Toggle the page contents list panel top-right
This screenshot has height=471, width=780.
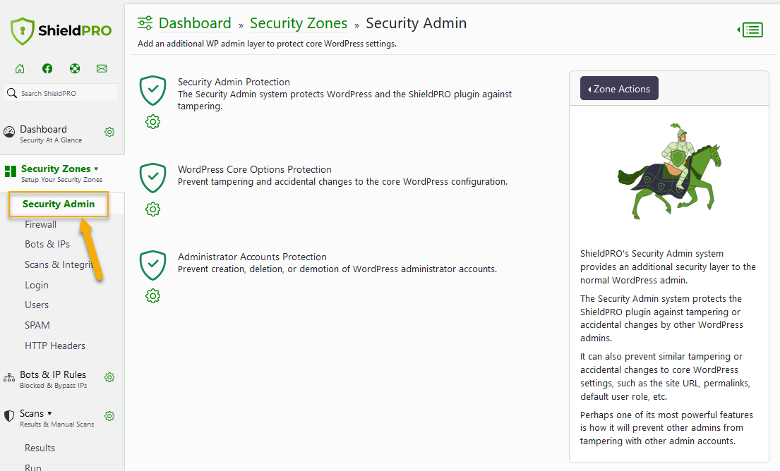click(751, 30)
